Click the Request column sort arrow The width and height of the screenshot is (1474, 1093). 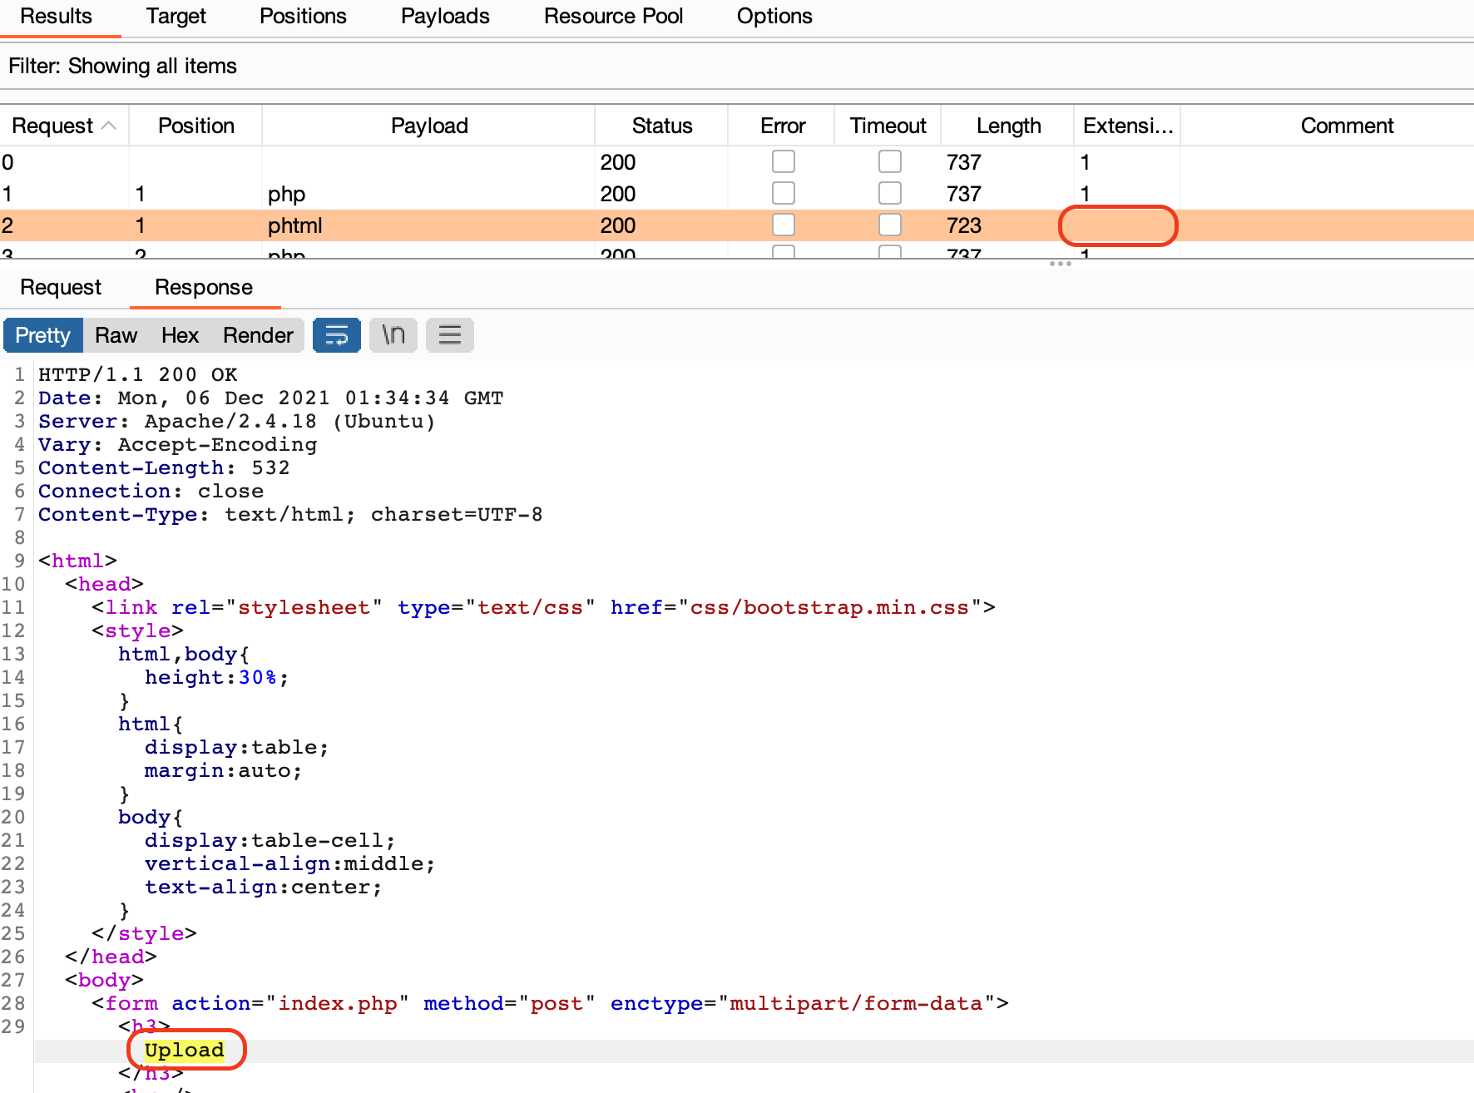[x=109, y=126]
